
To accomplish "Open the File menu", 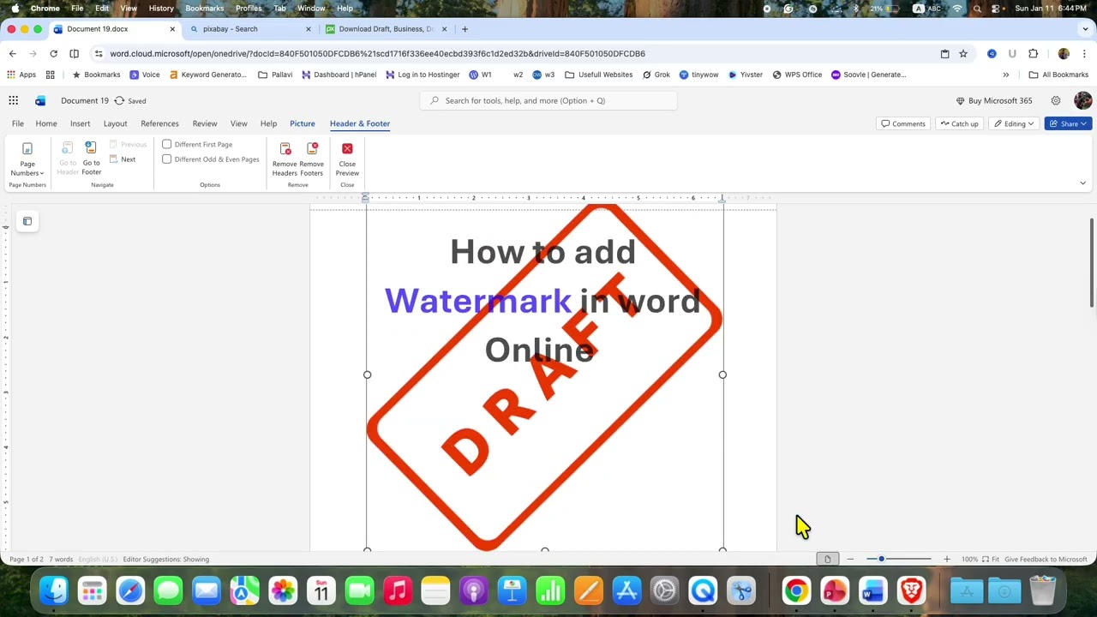I will pos(17,123).
